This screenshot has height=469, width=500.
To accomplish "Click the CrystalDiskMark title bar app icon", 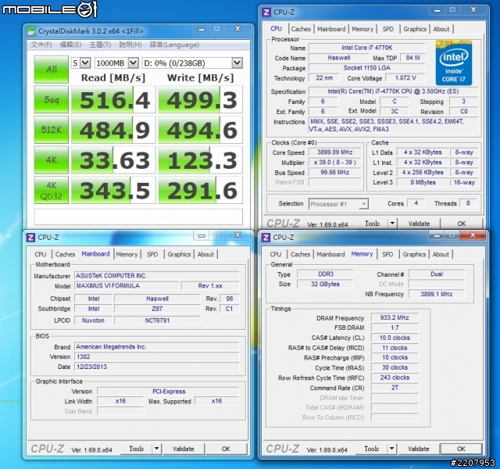I will (x=31, y=31).
